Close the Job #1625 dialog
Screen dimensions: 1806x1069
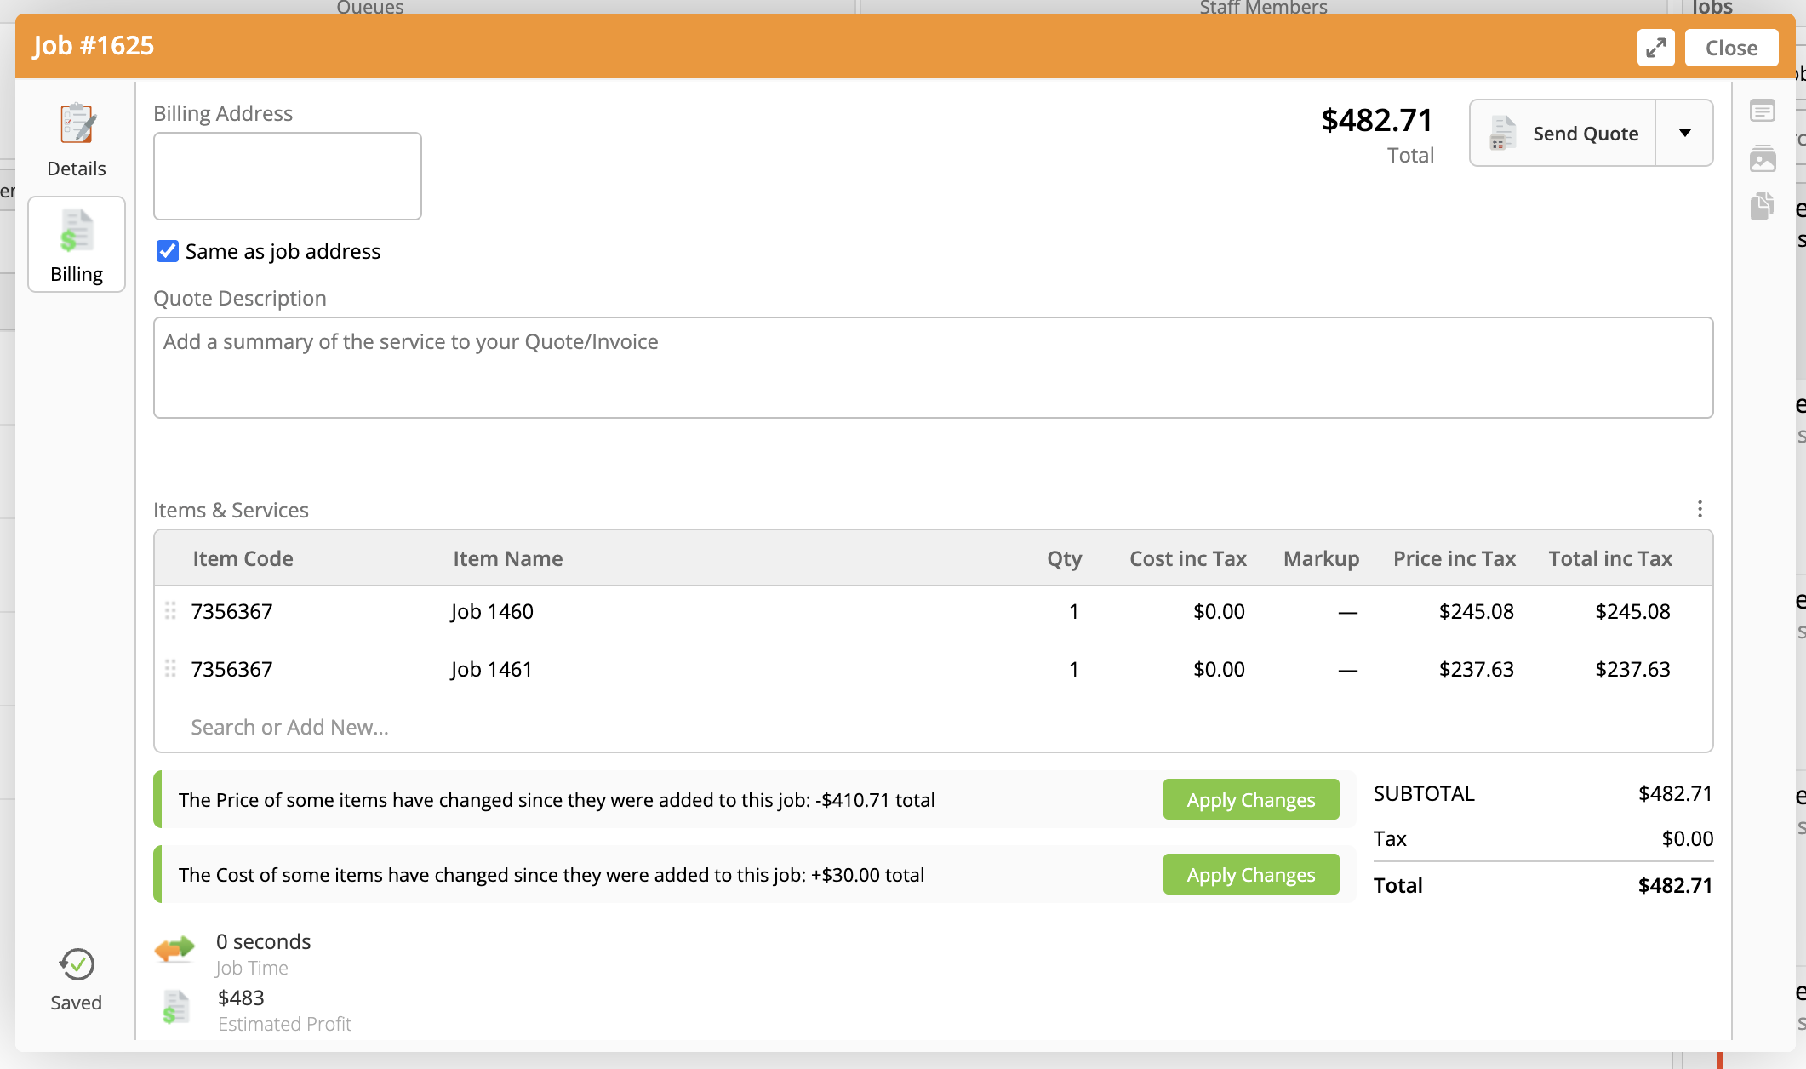(x=1731, y=48)
